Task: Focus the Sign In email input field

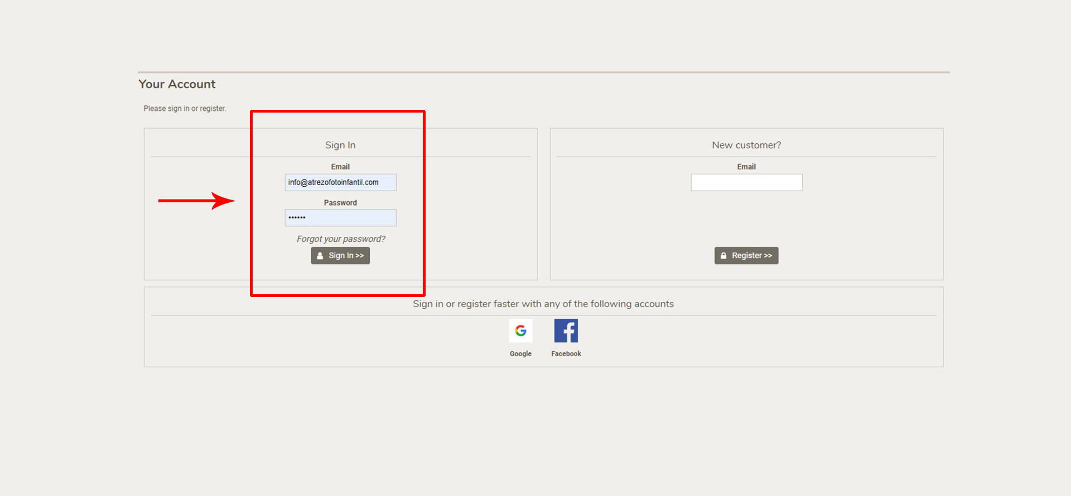Action: pos(340,182)
